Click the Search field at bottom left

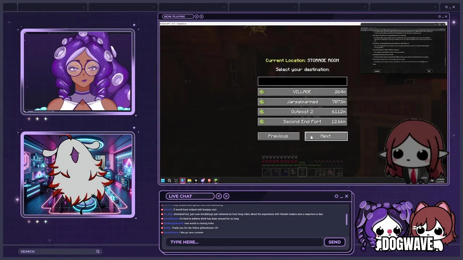pos(60,251)
